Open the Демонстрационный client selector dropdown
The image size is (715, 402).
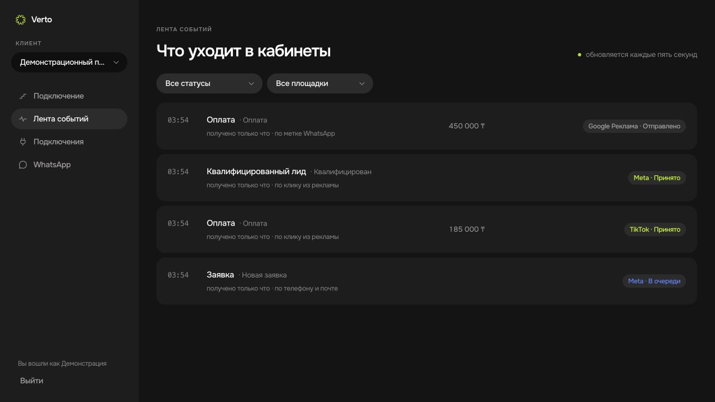pyautogui.click(x=69, y=62)
